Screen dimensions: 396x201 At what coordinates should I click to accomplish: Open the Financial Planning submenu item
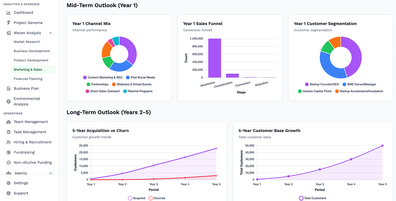pos(28,79)
